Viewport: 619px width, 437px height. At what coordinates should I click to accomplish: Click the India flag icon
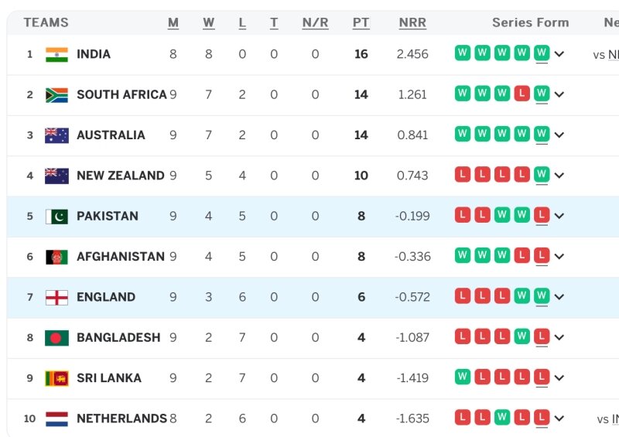(56, 54)
